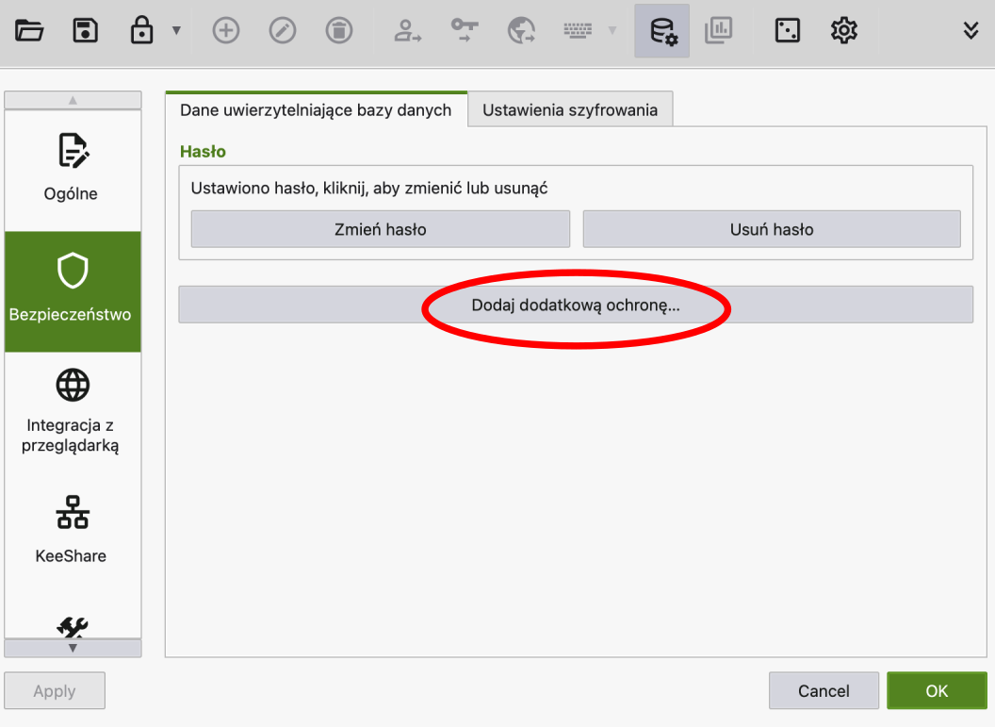Click the database settings icon in the toolbar
The height and width of the screenshot is (727, 995).
point(662,31)
